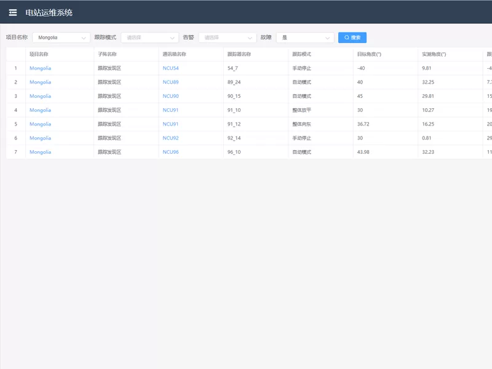Click the 目标角度 column header
492x369 pixels.
pos(369,54)
